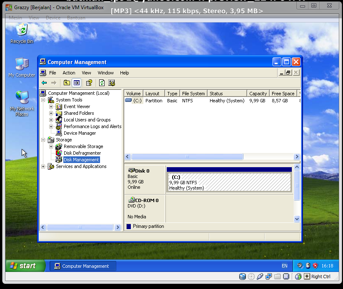Select the (C:) volume row in list

click(x=212, y=101)
